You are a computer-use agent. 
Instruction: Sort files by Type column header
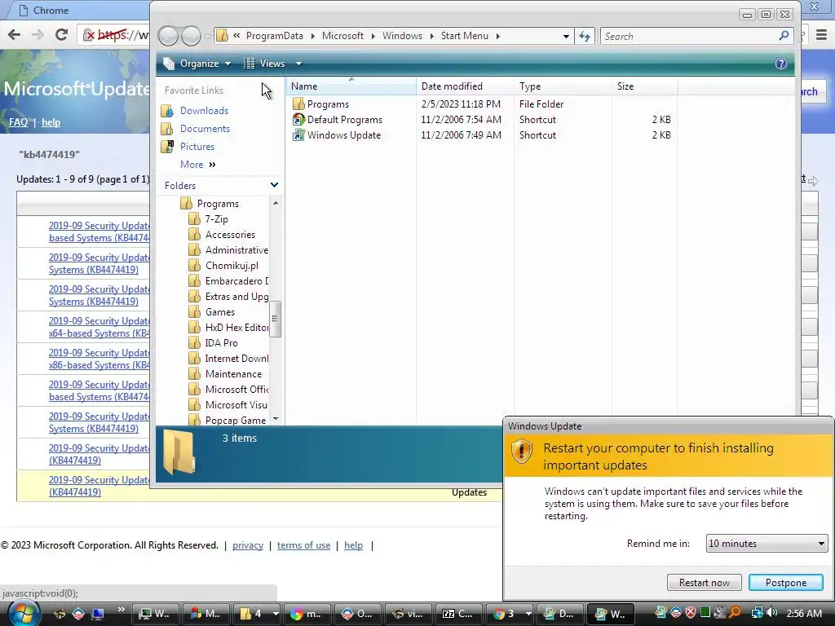[x=563, y=86]
